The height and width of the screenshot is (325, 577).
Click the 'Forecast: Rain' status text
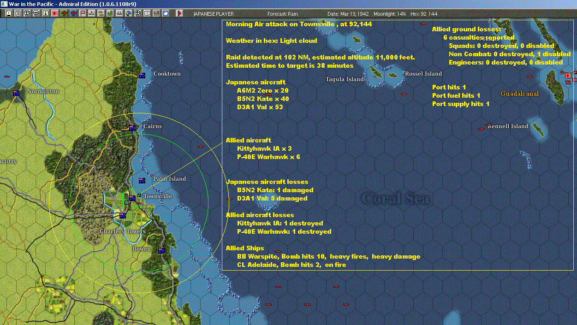tap(283, 14)
